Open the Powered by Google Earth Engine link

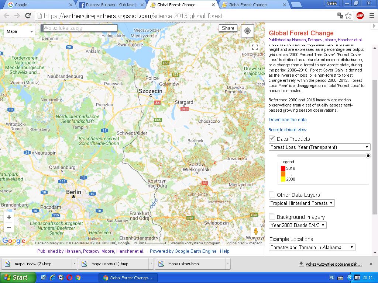click(x=183, y=251)
